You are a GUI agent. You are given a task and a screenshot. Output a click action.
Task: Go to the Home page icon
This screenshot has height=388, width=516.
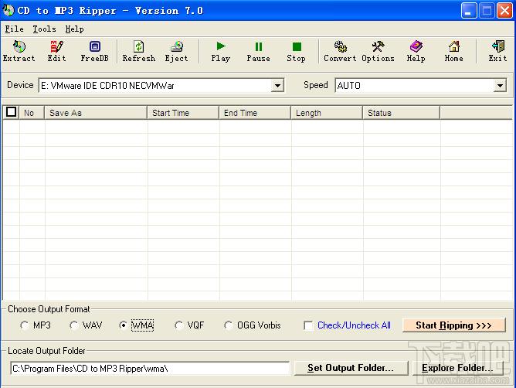[x=453, y=51]
